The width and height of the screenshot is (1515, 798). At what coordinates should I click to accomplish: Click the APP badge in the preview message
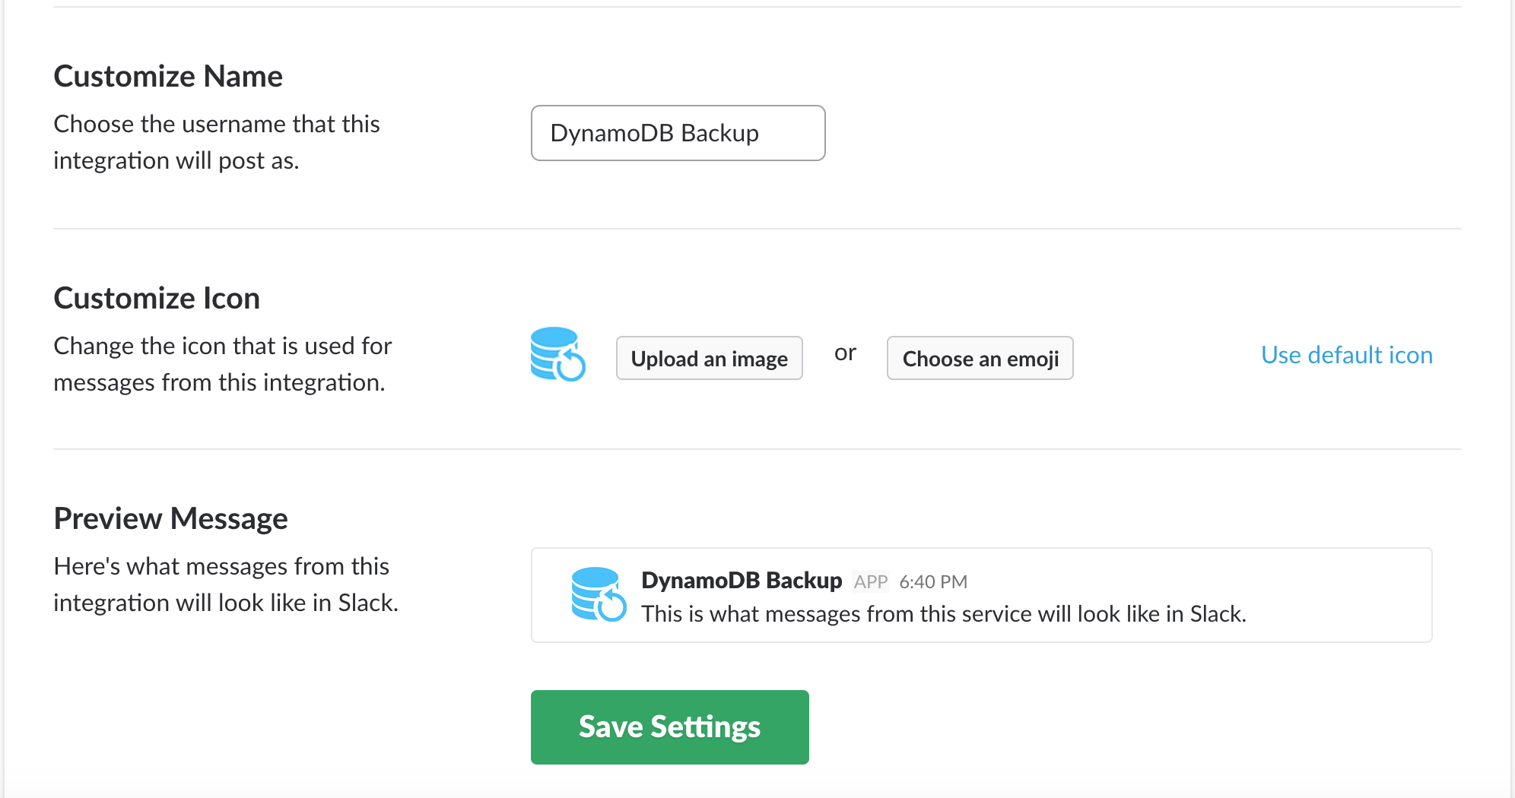872,581
